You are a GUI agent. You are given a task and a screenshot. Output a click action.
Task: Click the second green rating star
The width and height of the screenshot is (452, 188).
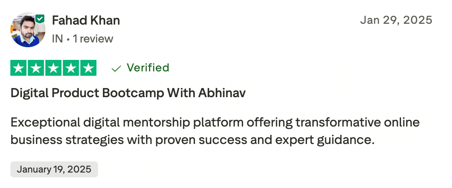click(36, 68)
